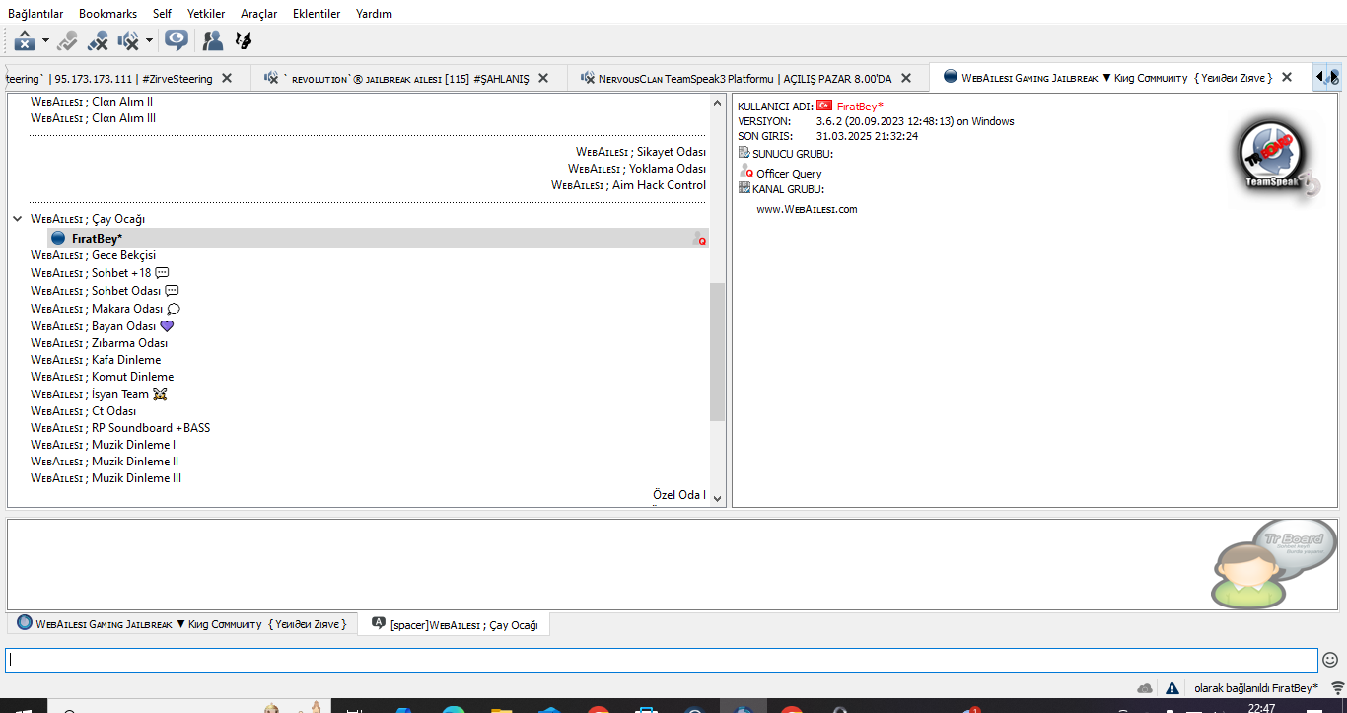Click the crossed swords icon next to İsyan Team
Image resolution: width=1347 pixels, height=713 pixels.
tap(160, 394)
